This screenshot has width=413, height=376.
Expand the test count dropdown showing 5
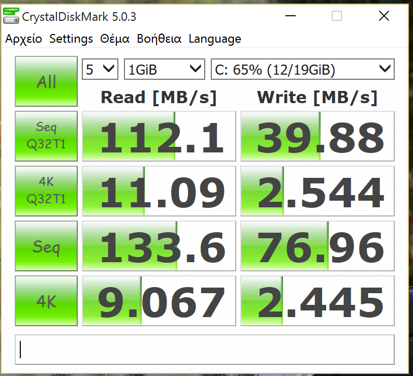(x=100, y=69)
